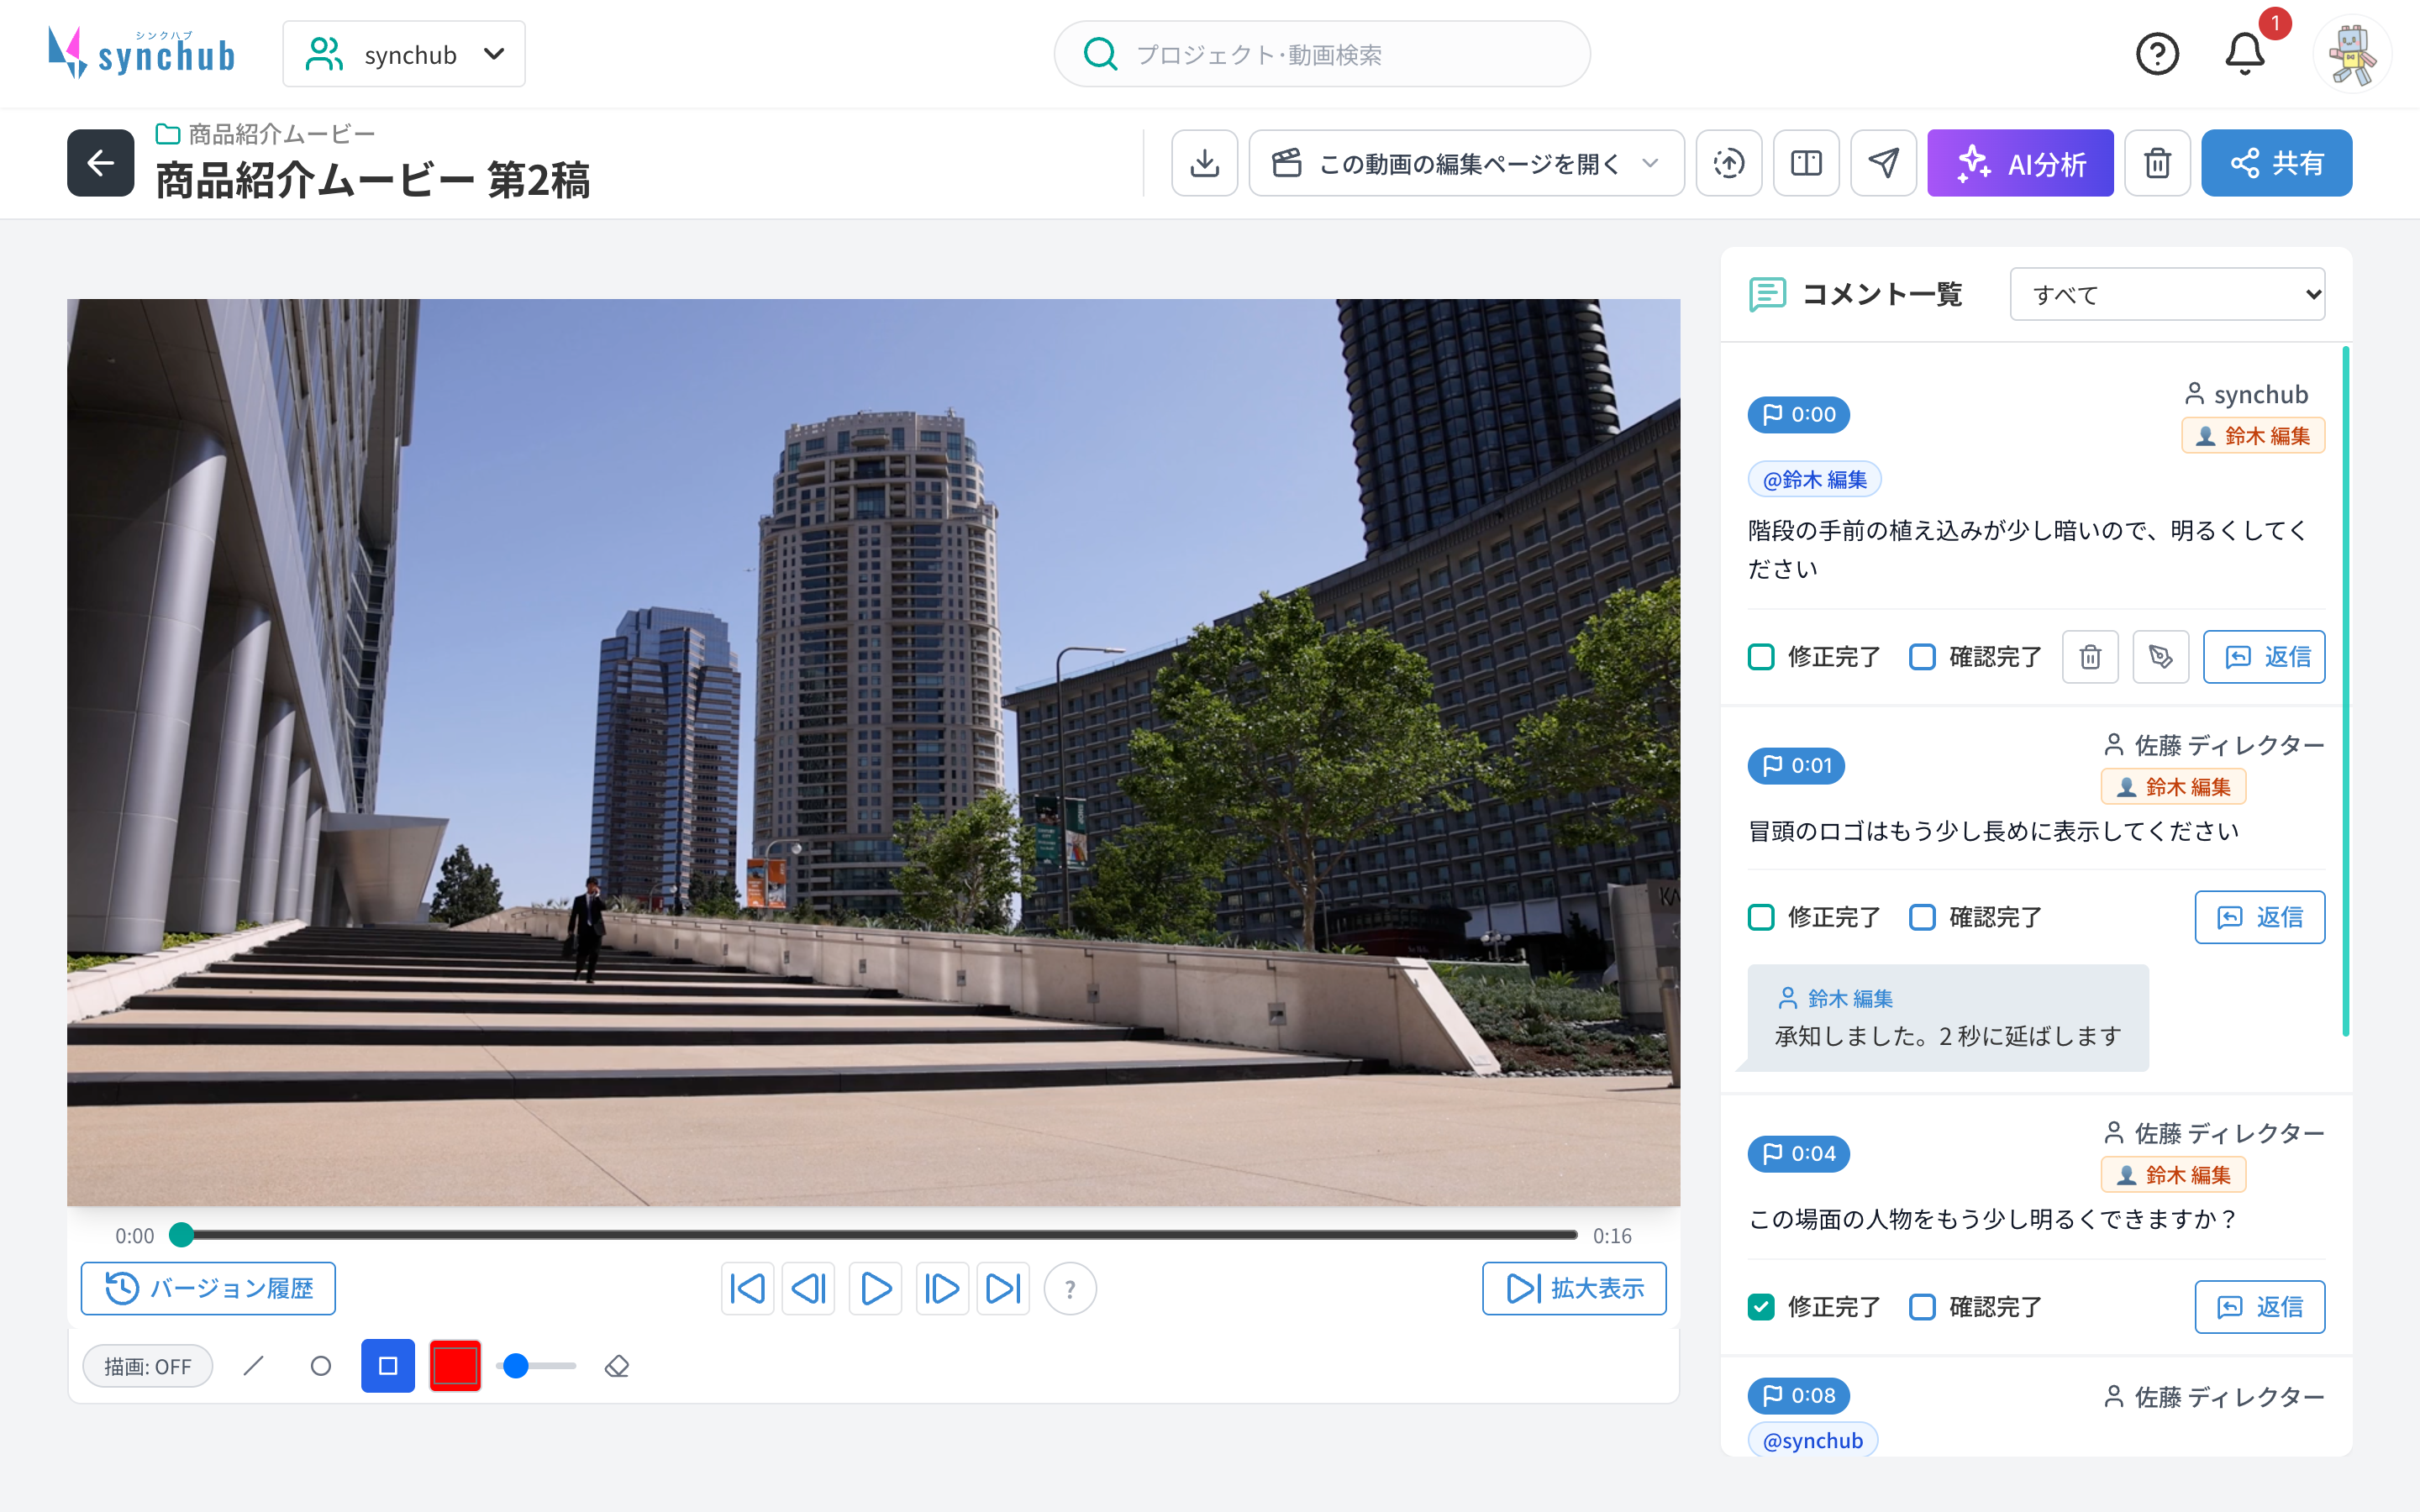The height and width of the screenshot is (1512, 2420).
Task: Click the tag icon on the 0:00 comment
Action: (x=2161, y=657)
